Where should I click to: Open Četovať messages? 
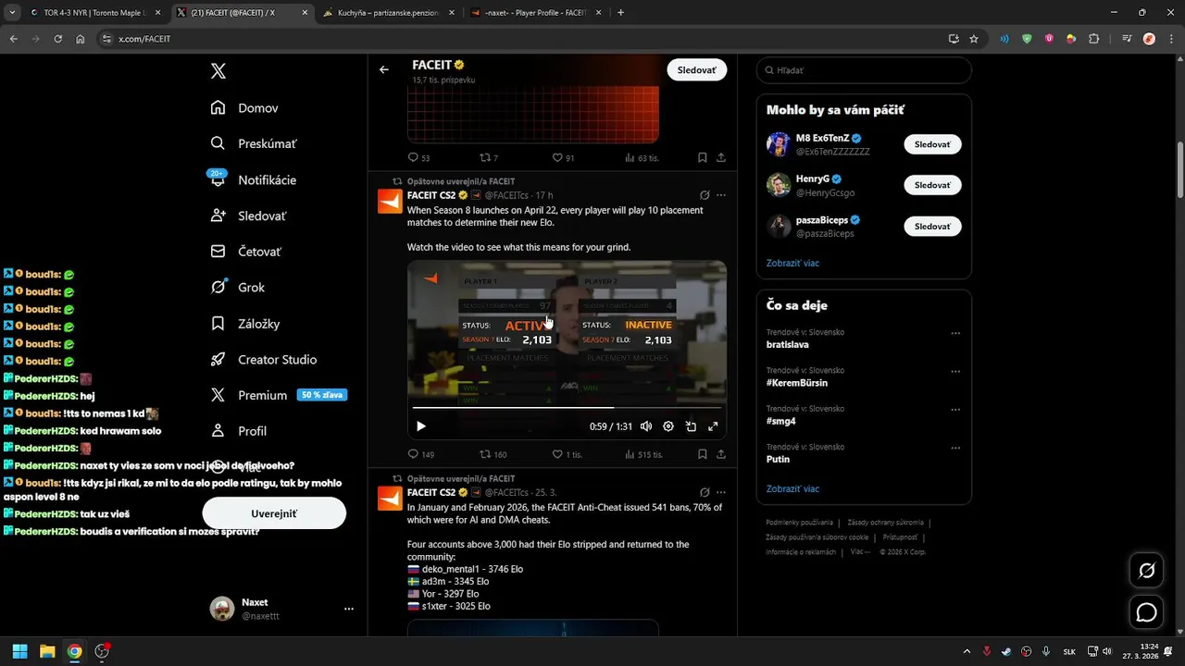246,252
